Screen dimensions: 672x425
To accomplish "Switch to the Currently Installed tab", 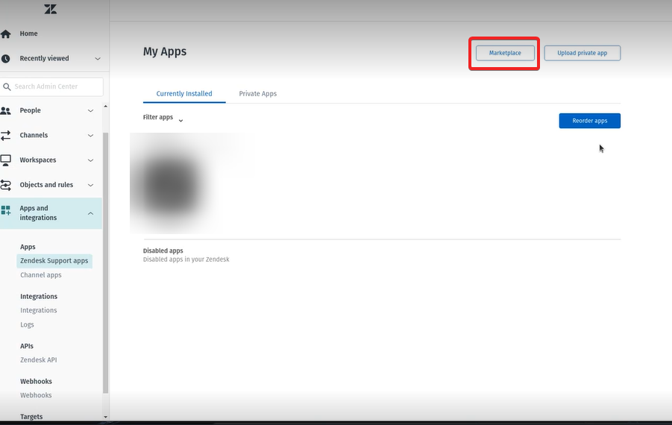I will pos(184,94).
